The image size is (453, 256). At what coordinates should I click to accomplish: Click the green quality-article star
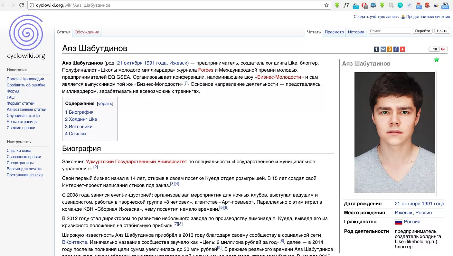tap(437, 59)
